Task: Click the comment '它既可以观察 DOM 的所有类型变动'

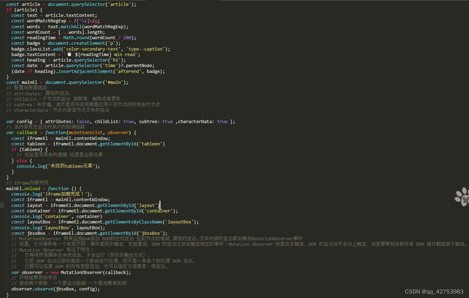Action: [x=90, y=266]
